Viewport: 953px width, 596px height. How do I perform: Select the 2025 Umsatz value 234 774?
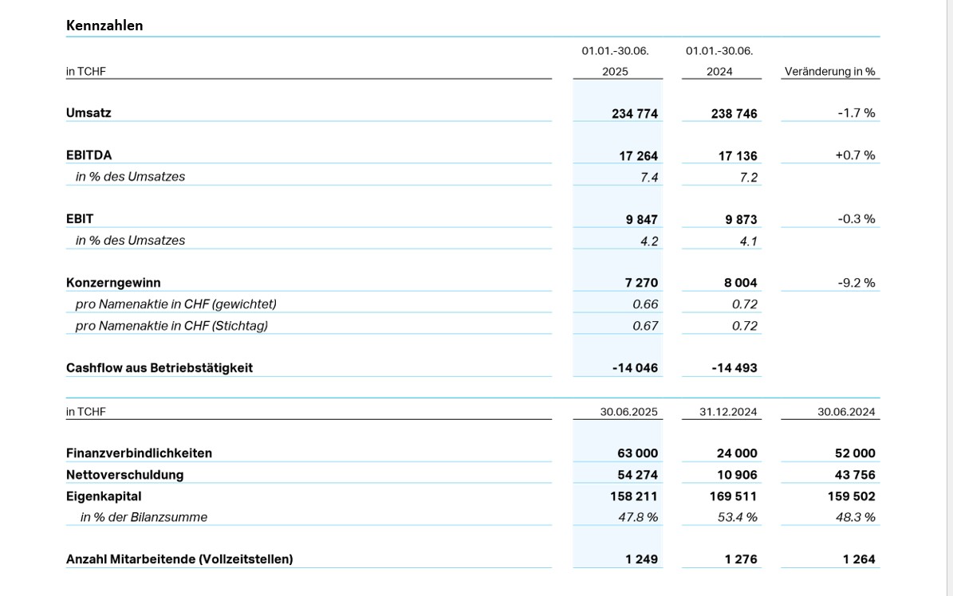tap(635, 114)
